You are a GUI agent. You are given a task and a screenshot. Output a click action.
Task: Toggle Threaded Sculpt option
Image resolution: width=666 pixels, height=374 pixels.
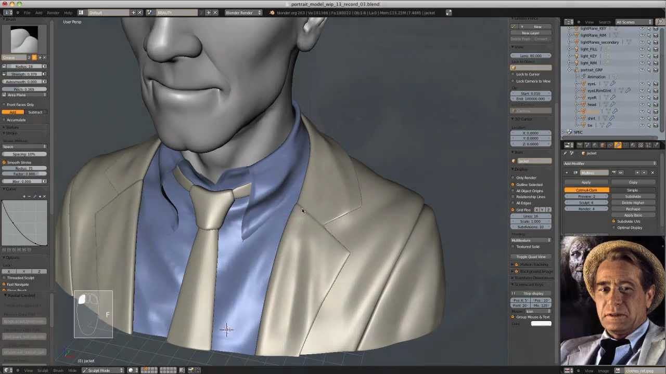pyautogui.click(x=4, y=278)
